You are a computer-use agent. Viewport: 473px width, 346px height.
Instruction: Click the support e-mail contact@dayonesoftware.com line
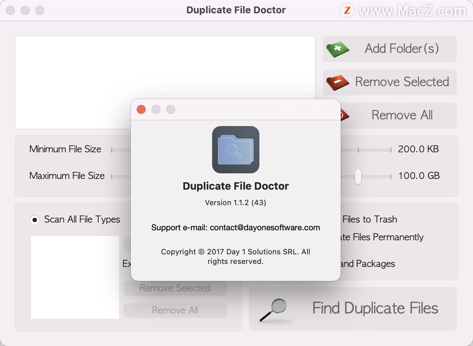point(236,228)
